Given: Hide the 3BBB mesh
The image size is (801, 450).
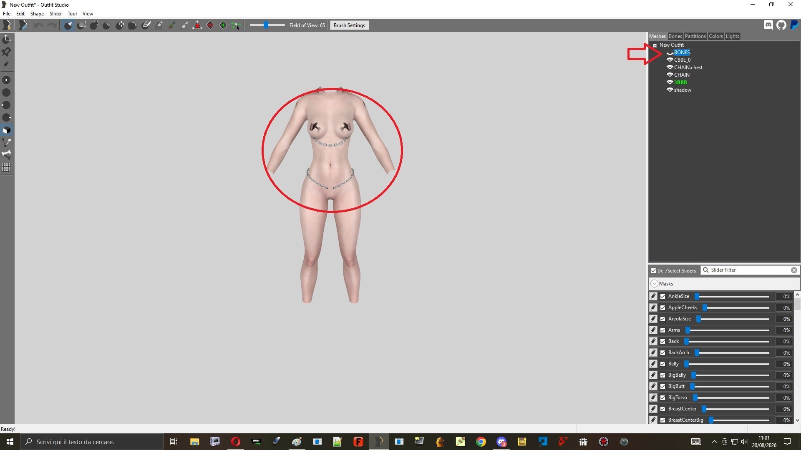Looking at the screenshot, I should click(670, 82).
